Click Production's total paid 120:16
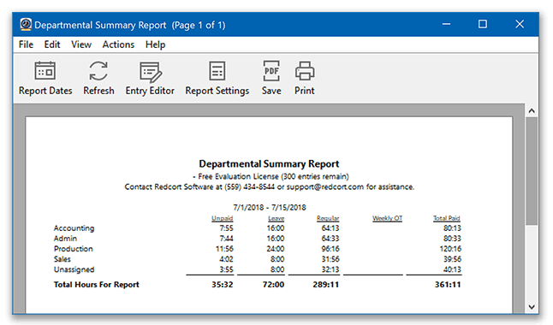Screen dimensions: 553x325 click(450, 249)
